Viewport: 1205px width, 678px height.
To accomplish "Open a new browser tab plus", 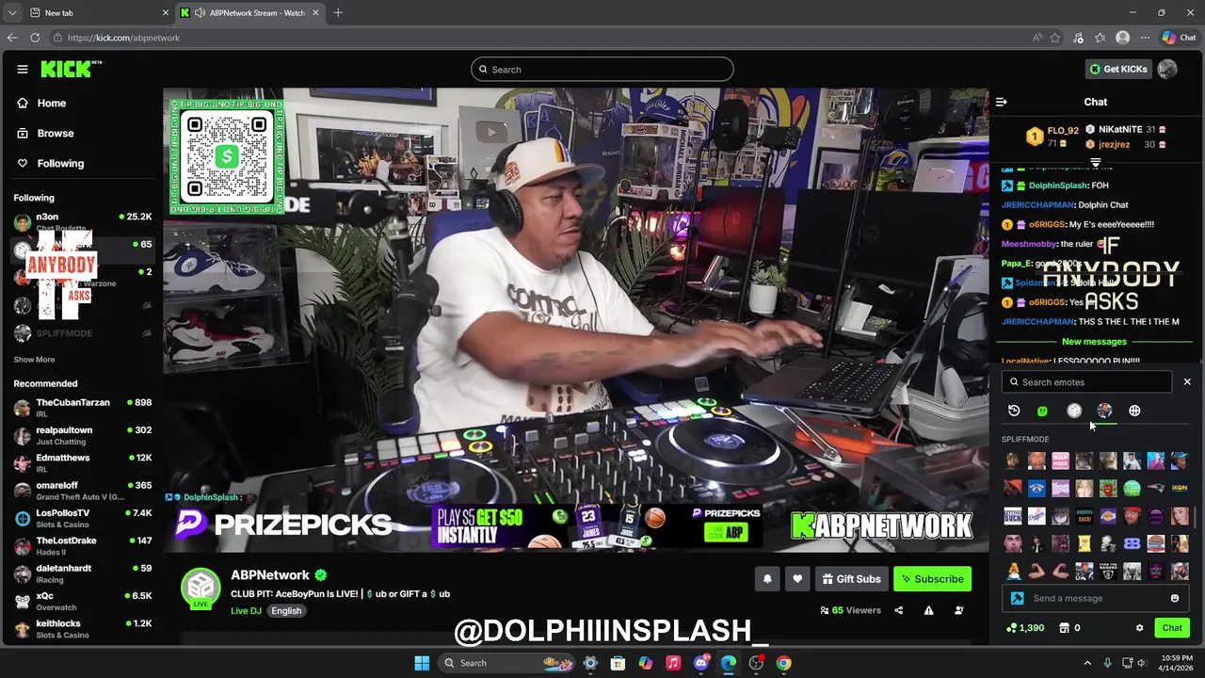I will [x=338, y=12].
